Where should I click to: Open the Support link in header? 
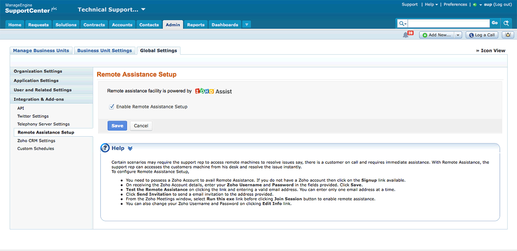409,4
